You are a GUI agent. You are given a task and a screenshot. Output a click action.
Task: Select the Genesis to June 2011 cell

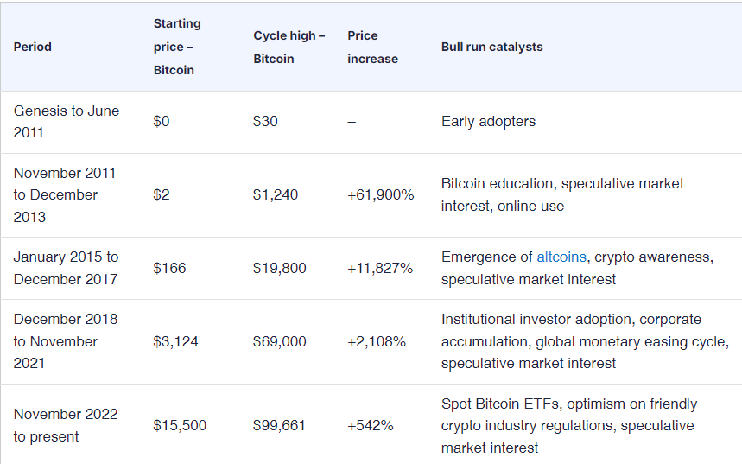point(67,122)
